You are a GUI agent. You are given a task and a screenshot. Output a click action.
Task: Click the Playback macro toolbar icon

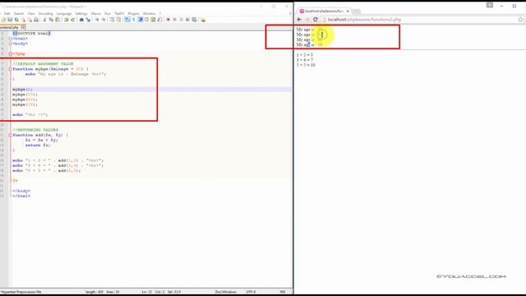(181, 20)
